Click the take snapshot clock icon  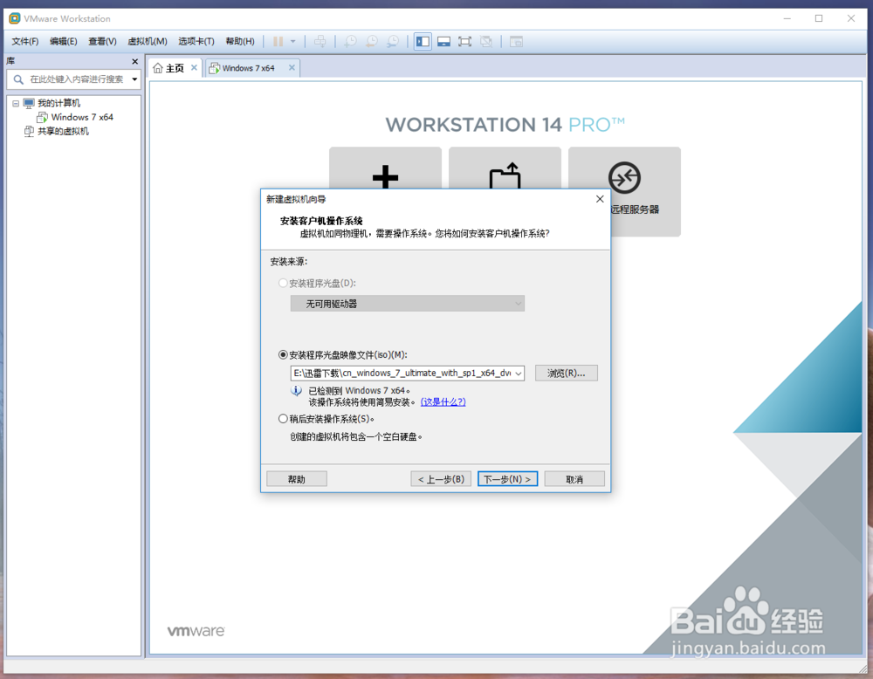[x=350, y=41]
